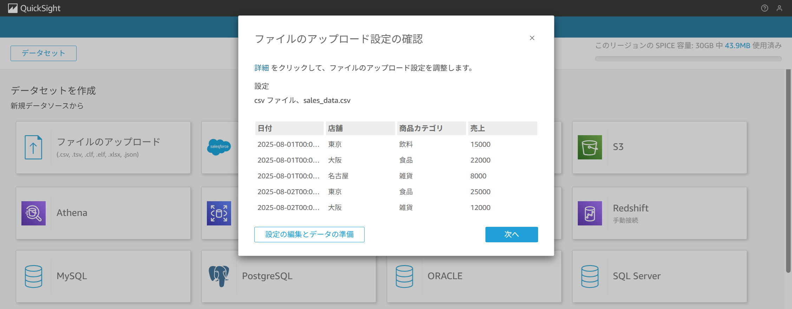The width and height of the screenshot is (792, 309).
Task: Click the 詳細 link in dialog
Action: (261, 68)
